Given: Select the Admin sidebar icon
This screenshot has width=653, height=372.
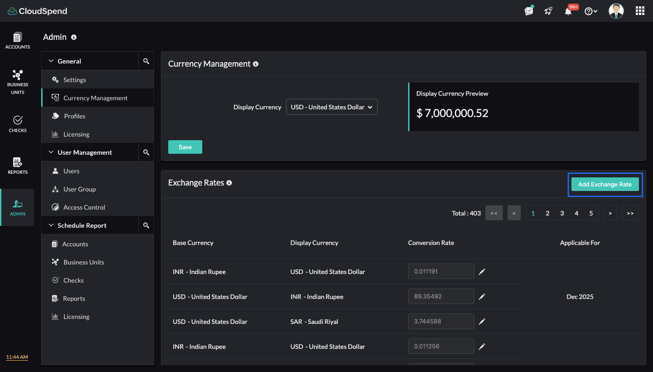Looking at the screenshot, I should pos(17,207).
